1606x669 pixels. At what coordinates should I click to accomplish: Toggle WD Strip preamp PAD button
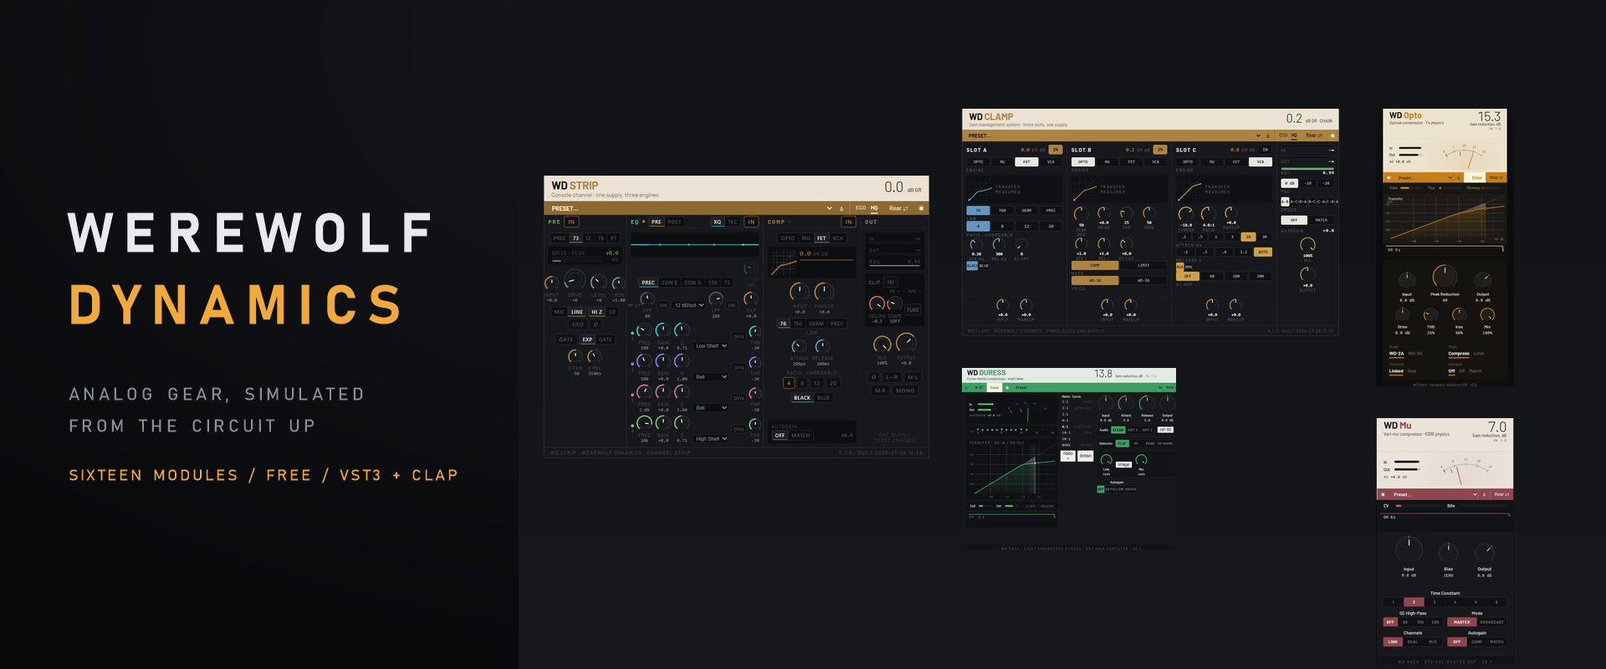coord(578,324)
